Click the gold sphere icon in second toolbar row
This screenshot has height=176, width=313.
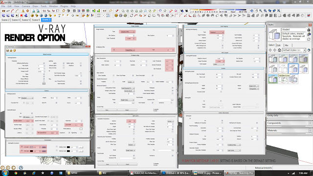(32, 15)
